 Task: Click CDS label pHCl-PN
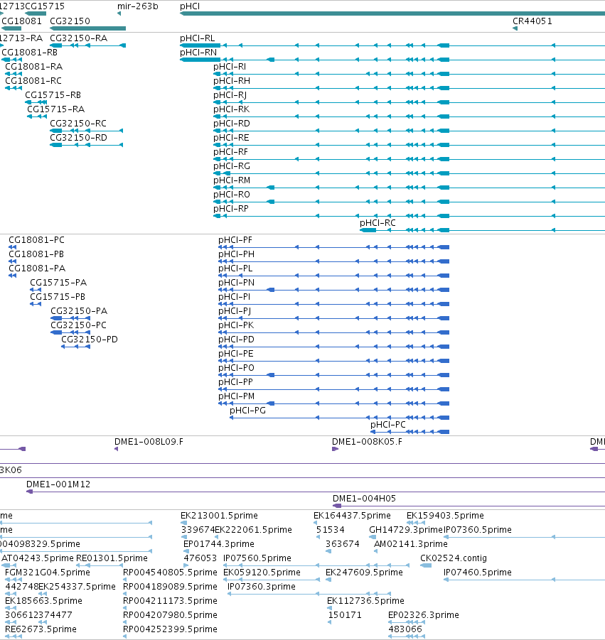(x=236, y=283)
